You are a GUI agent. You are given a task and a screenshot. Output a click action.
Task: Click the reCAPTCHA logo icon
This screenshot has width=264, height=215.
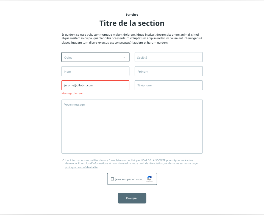[x=149, y=178]
